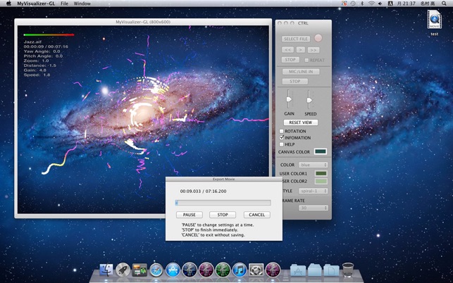Open the App Store dock icon
453x283 pixels.
(x=173, y=270)
